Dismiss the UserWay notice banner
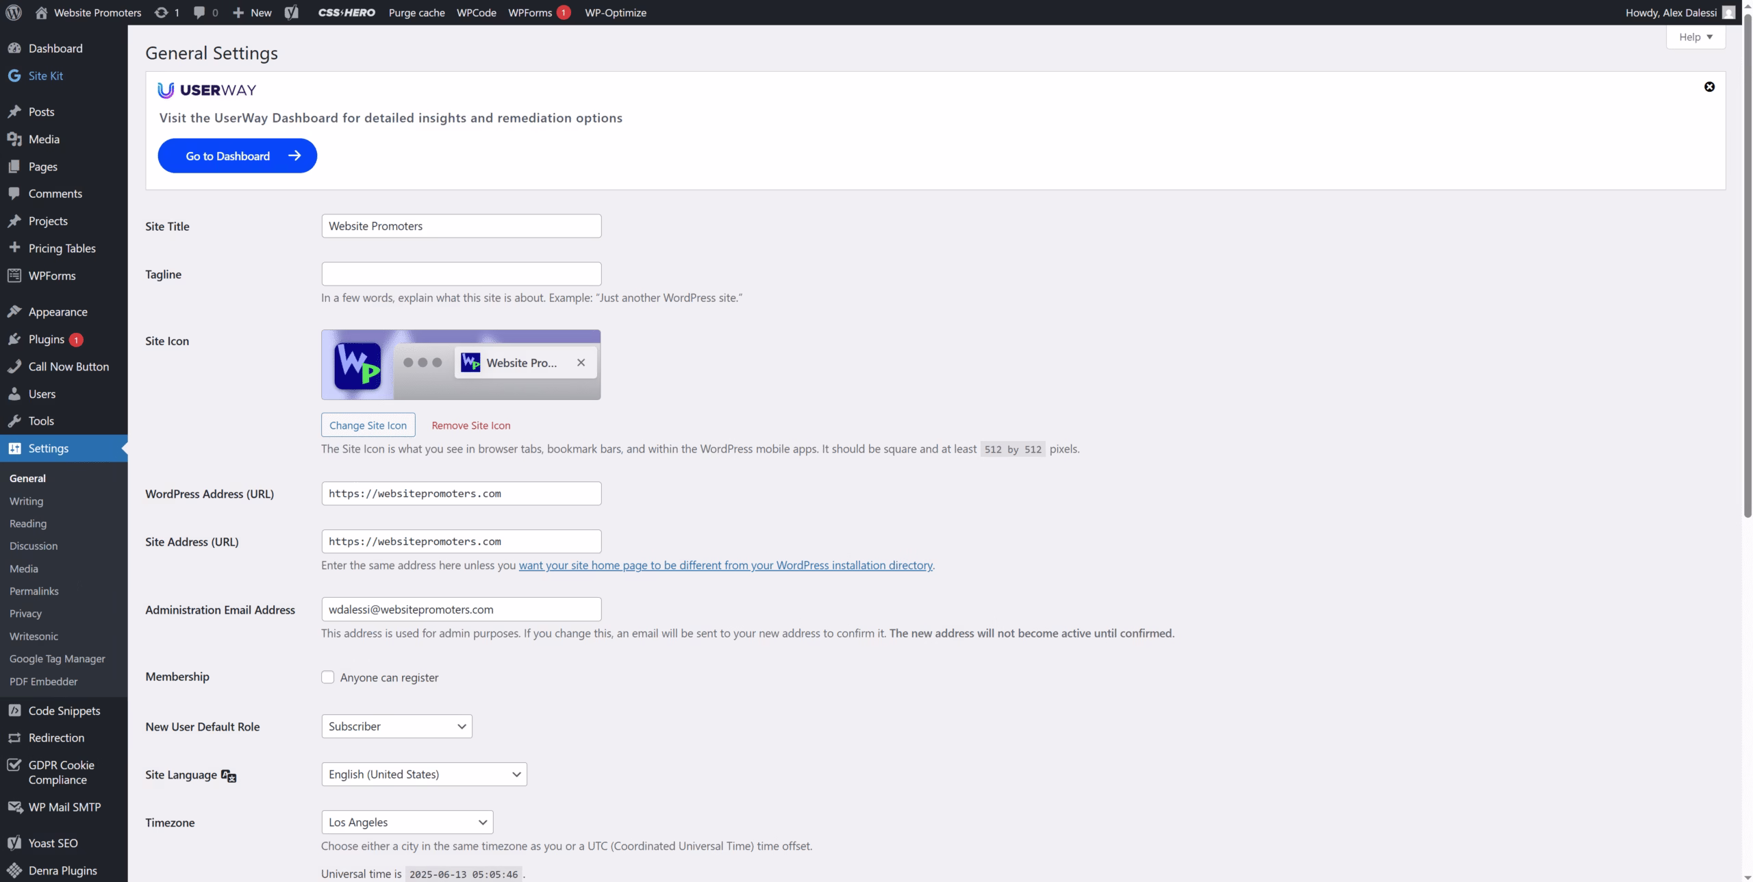Image resolution: width=1753 pixels, height=882 pixels. 1709,87
